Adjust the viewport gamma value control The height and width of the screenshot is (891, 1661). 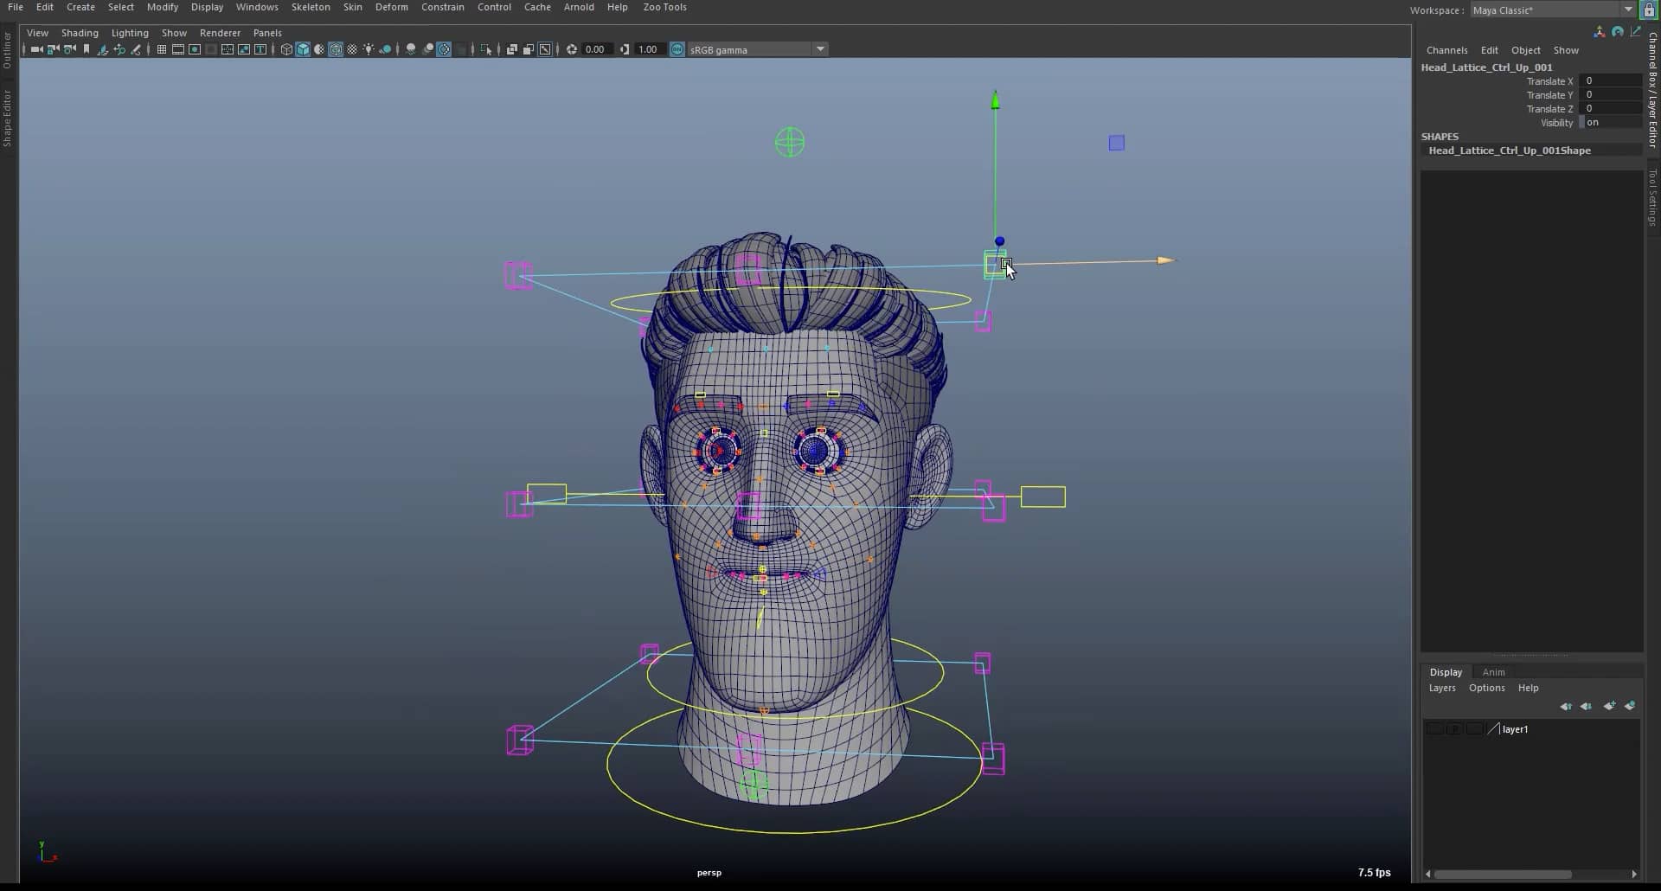[649, 49]
